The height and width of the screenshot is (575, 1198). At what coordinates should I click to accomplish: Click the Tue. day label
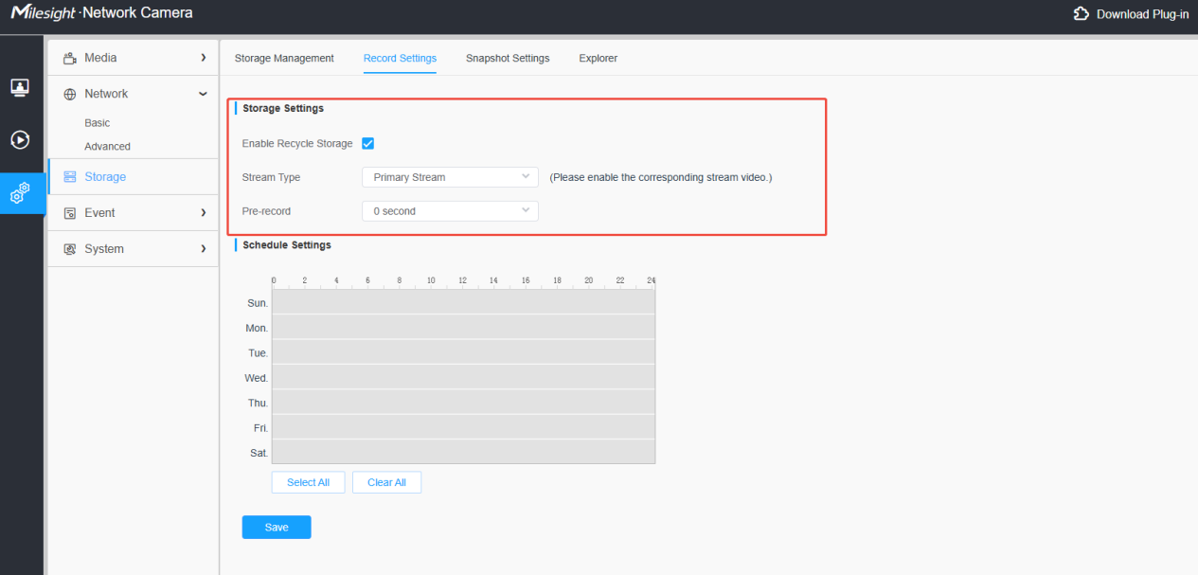pyautogui.click(x=258, y=353)
